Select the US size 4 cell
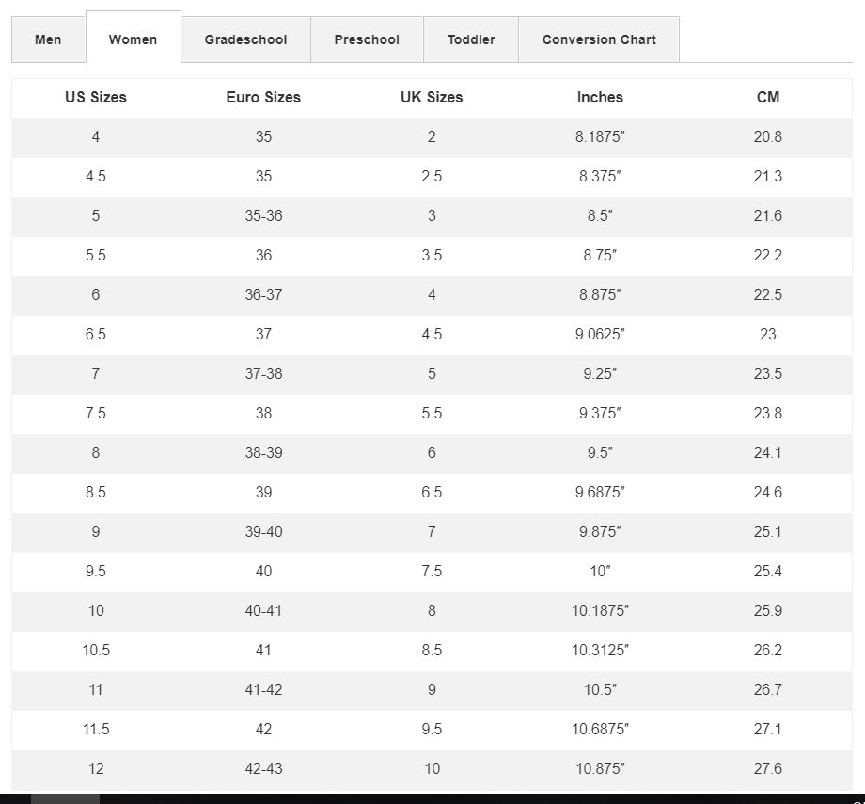The height and width of the screenshot is (804, 865). [96, 137]
